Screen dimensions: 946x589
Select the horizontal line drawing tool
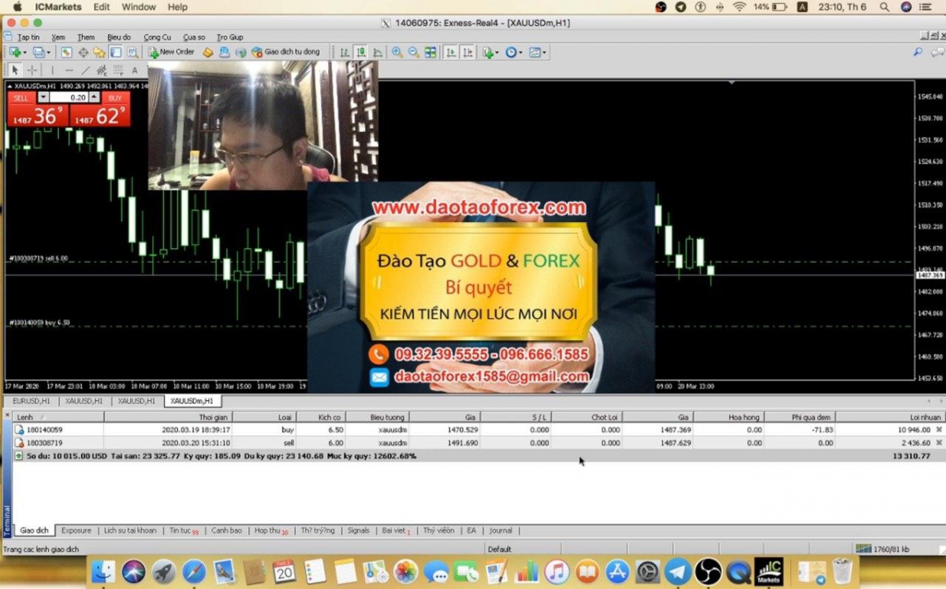(x=69, y=70)
